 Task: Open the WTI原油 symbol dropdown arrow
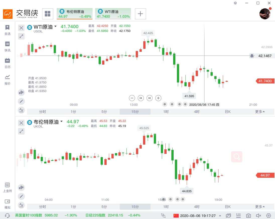55,26
